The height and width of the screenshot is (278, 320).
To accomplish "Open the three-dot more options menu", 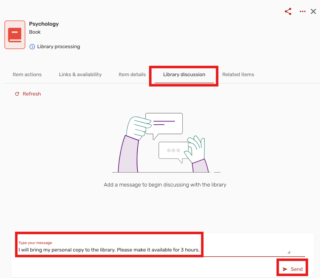I will point(303,11).
